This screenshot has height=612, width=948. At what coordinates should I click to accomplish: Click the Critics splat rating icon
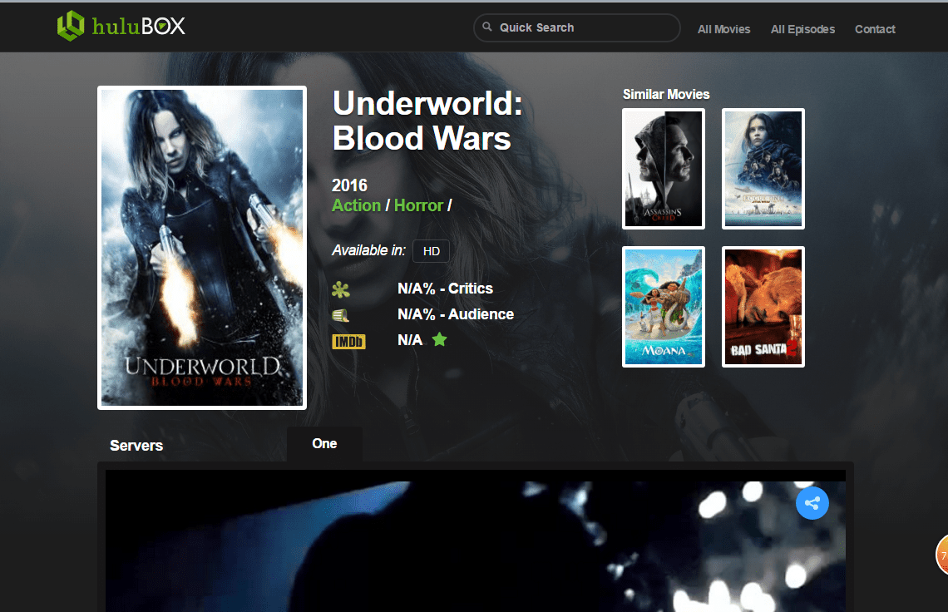[340, 289]
